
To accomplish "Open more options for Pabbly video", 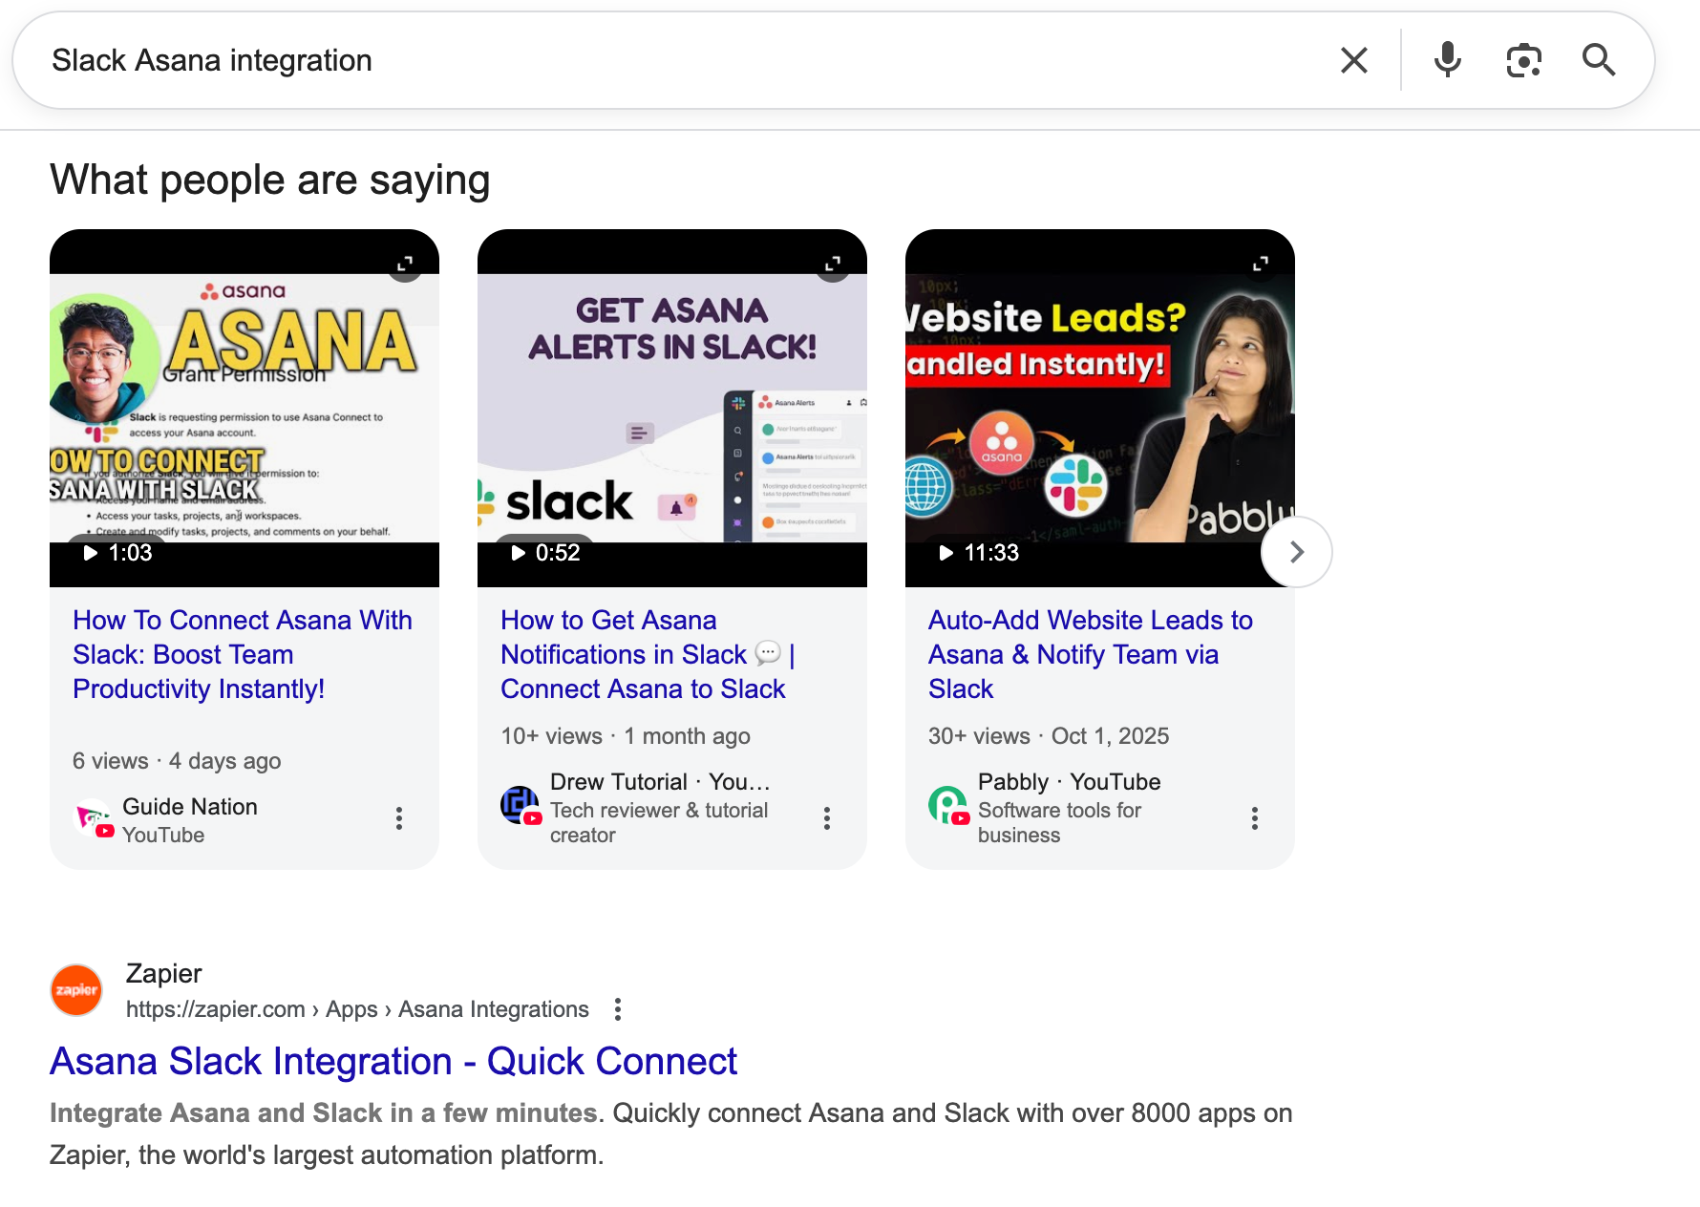I will [x=1255, y=818].
